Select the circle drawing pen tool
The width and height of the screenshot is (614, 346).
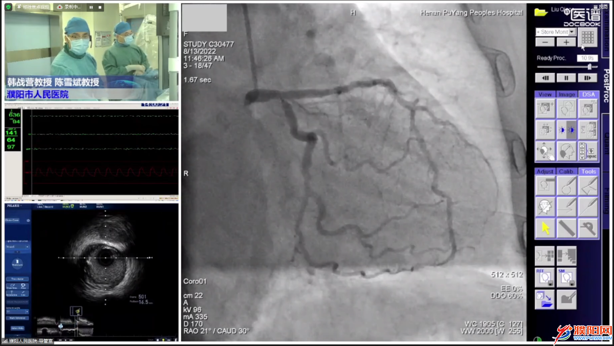pyautogui.click(x=566, y=186)
